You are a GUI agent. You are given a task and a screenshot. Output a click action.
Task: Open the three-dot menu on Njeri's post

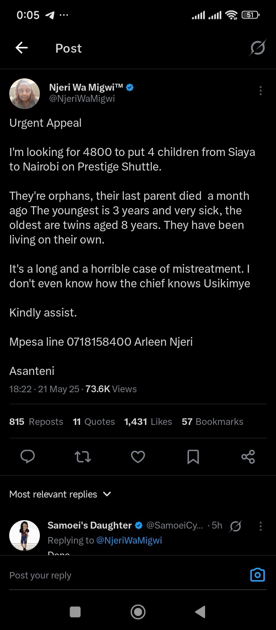pos(261,91)
